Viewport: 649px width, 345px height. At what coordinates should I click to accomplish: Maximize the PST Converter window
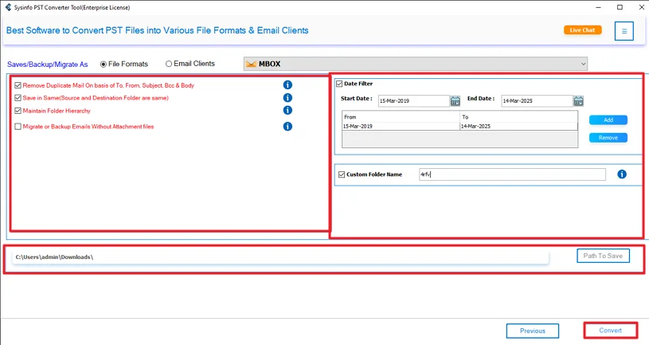point(620,7)
